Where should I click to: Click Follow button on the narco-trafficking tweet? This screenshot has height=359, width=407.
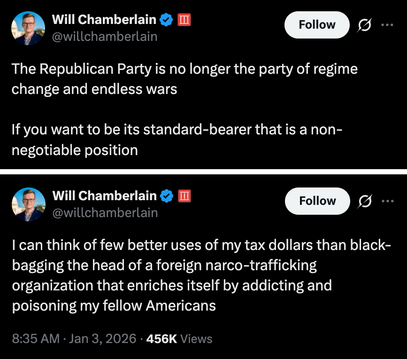pyautogui.click(x=317, y=201)
